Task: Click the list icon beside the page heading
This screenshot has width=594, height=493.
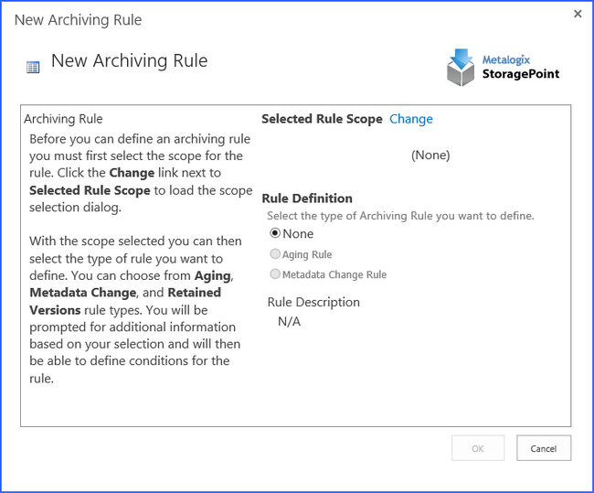Action: click(x=33, y=67)
